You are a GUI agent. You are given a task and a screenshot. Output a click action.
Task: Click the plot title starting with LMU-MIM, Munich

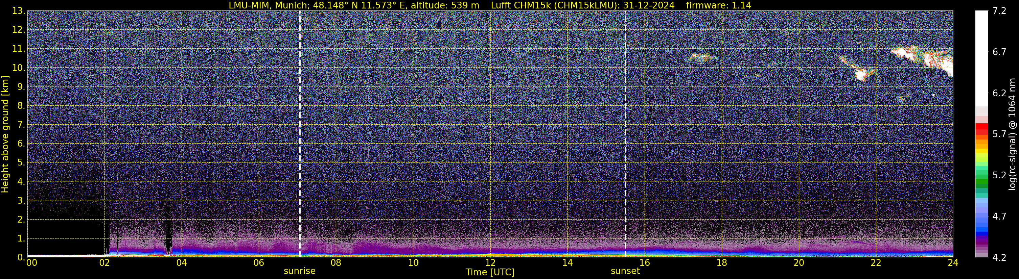(490, 5)
